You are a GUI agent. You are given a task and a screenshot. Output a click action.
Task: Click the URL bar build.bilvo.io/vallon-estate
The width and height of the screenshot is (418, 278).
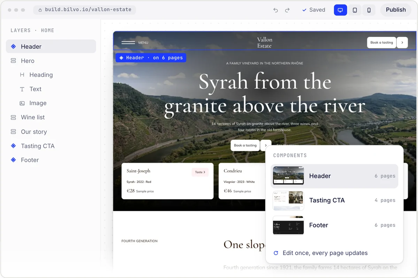pyautogui.click(x=85, y=10)
